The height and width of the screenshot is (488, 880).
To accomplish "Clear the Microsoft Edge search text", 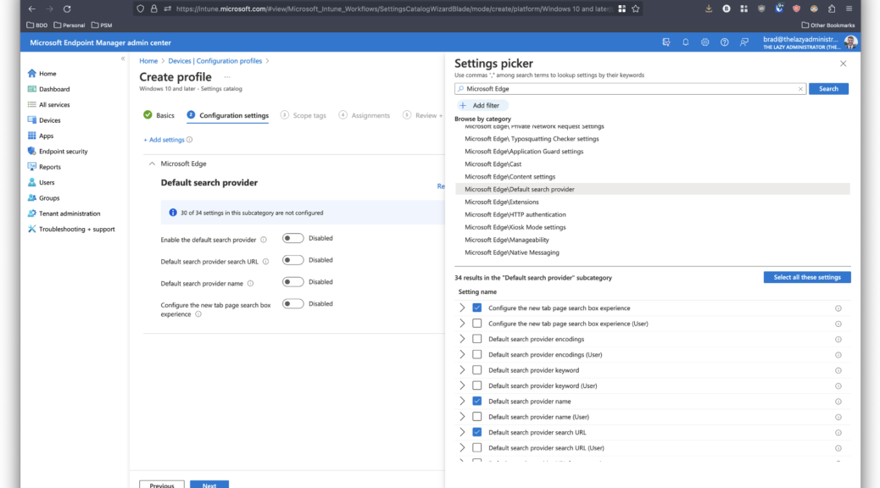I will click(x=800, y=89).
